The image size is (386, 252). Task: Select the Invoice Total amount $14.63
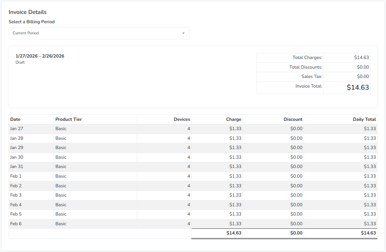click(358, 88)
